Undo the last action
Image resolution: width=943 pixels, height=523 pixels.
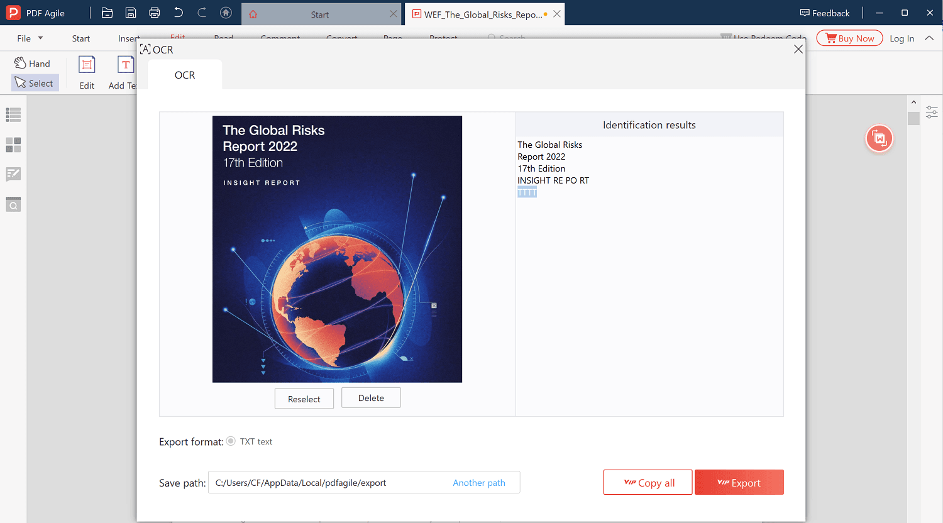coord(179,13)
